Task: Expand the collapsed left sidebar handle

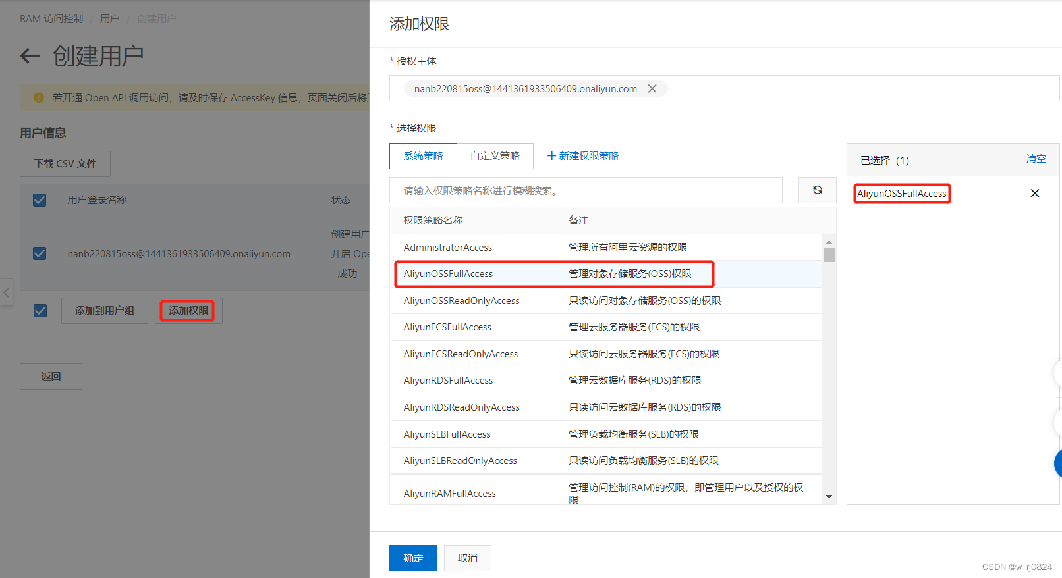Action: tap(7, 292)
